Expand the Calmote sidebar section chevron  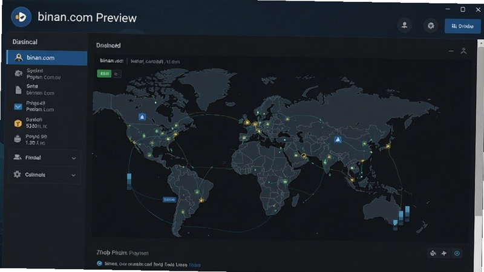point(73,175)
